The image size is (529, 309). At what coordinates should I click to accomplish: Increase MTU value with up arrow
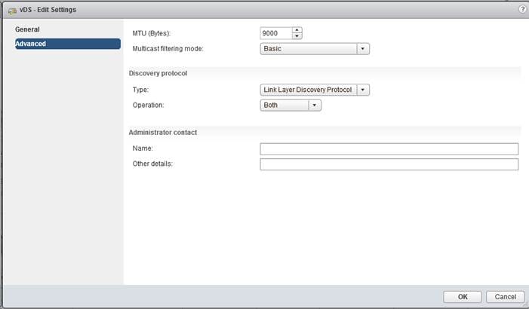coord(297,30)
